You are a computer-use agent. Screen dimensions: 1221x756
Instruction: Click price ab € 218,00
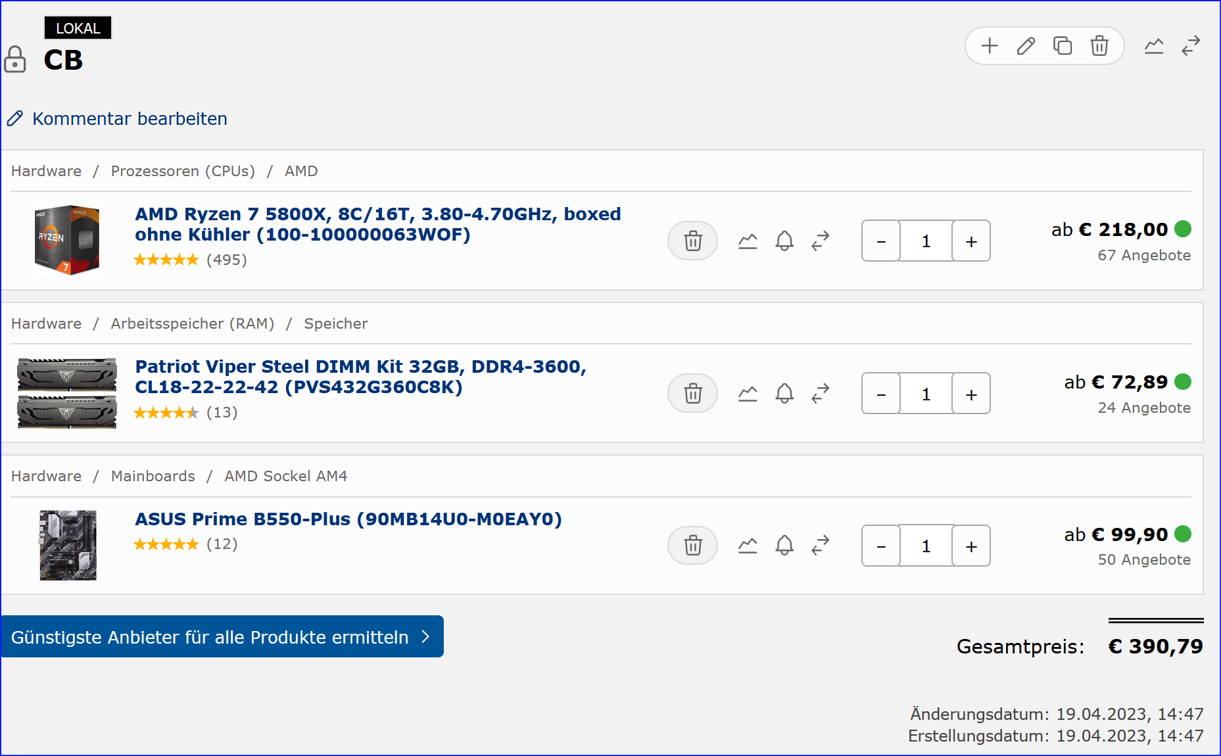tap(1109, 229)
